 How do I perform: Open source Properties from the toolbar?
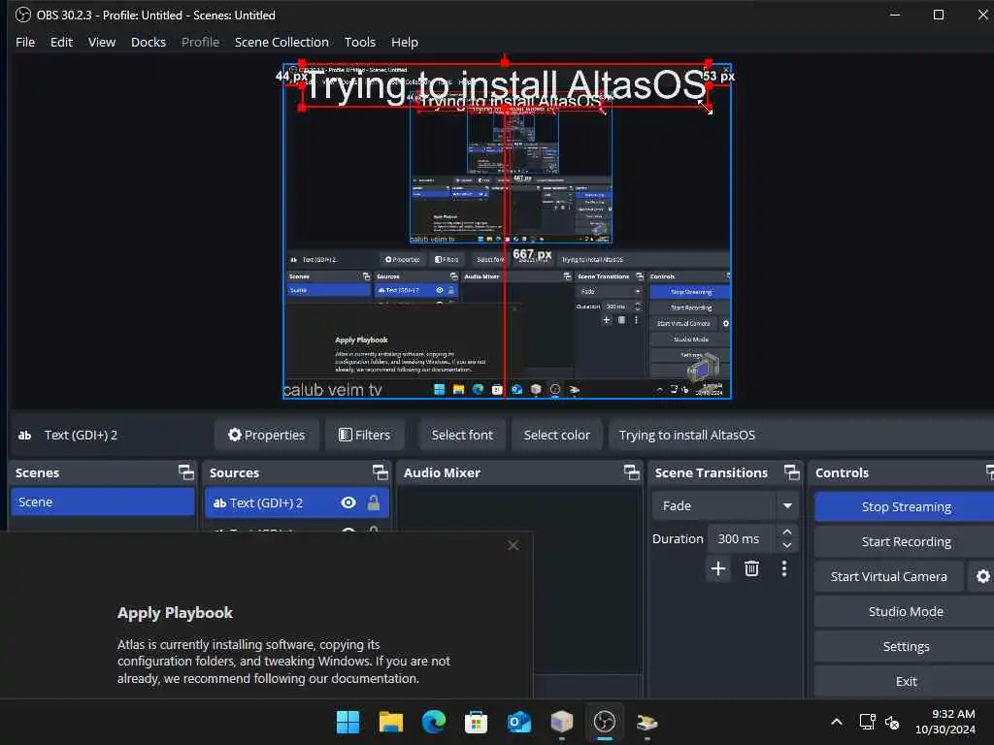tap(266, 435)
